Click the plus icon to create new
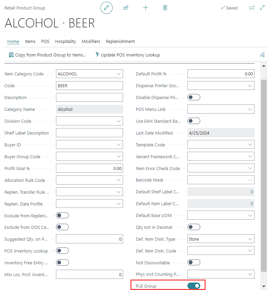This screenshot has width=269, height=290. point(146,7)
